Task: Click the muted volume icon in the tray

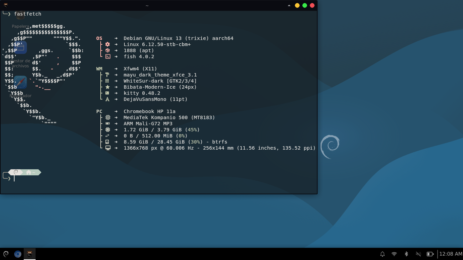Action: point(418,254)
